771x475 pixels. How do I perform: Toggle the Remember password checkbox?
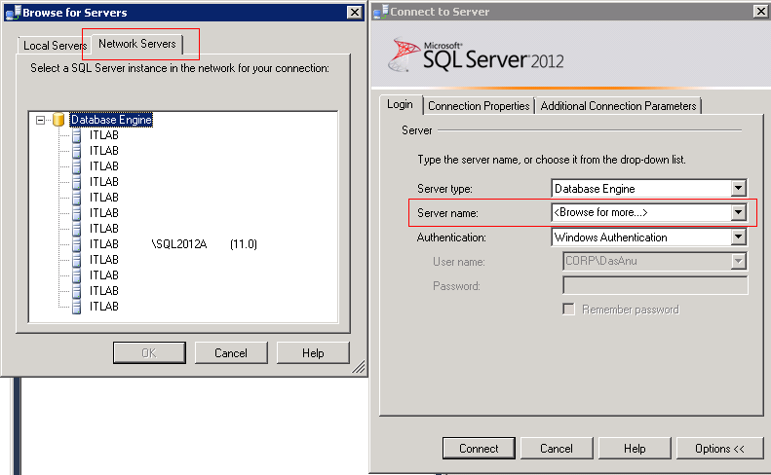click(x=569, y=310)
